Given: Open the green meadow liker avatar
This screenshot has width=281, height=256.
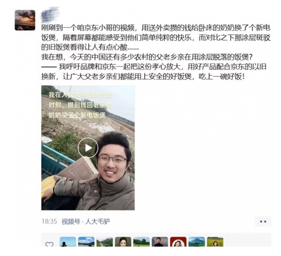Looking at the screenshot, I should 142,242.
